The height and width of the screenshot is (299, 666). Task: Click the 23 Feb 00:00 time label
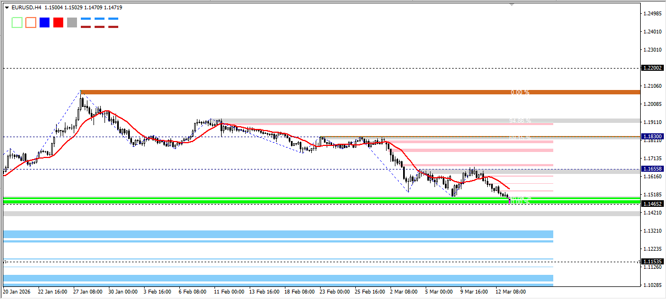coord(334,292)
